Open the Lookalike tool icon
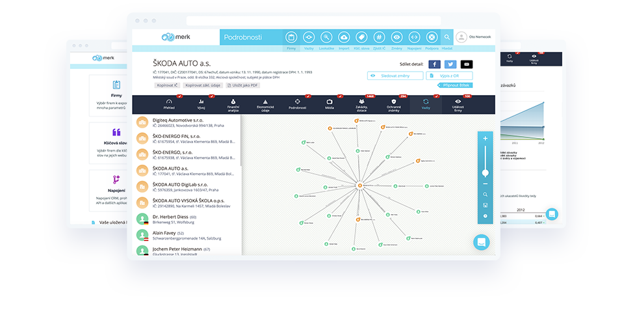The image size is (635, 330). point(326,37)
